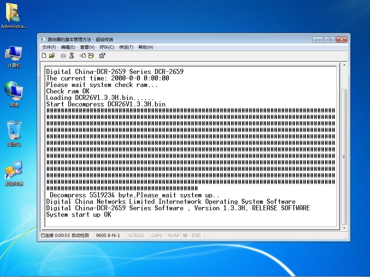Image resolution: width=370 pixels, height=277 pixels.
Task: Click the "Loading DCR26V1.3.3H.bin" line
Action: point(100,98)
